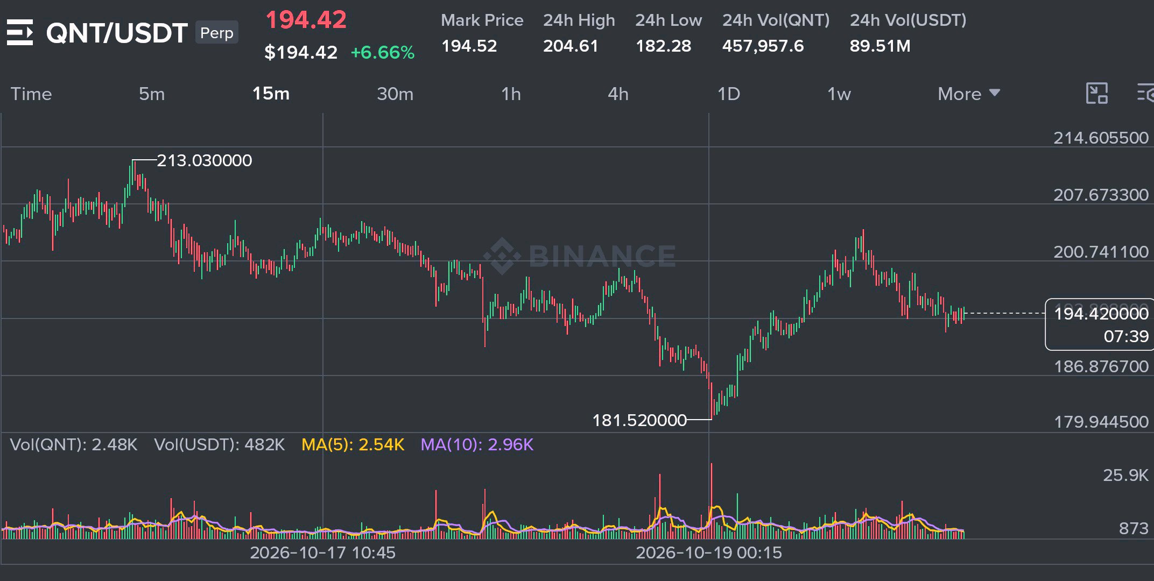Click the 186.876700 price axis label
The image size is (1154, 581).
(1101, 366)
